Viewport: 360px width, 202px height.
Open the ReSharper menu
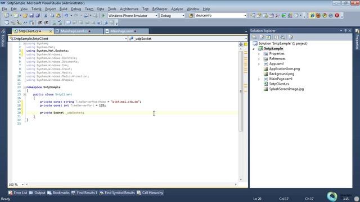[160, 9]
